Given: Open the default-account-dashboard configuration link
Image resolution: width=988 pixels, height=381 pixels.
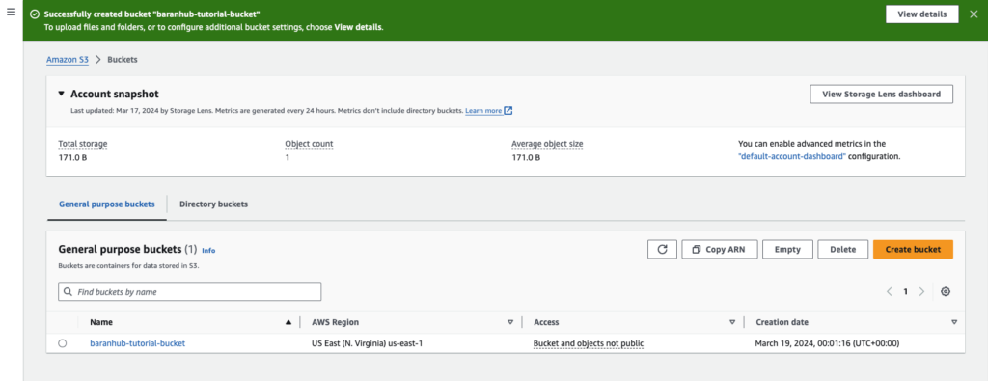Looking at the screenshot, I should pos(791,156).
